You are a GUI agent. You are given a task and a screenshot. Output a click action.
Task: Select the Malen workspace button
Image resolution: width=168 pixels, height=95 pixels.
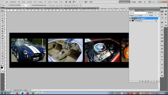[140, 2]
